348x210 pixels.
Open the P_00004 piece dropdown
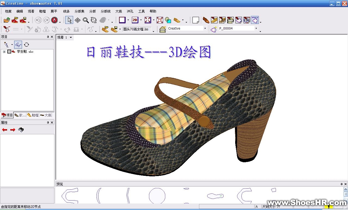pos(256,28)
